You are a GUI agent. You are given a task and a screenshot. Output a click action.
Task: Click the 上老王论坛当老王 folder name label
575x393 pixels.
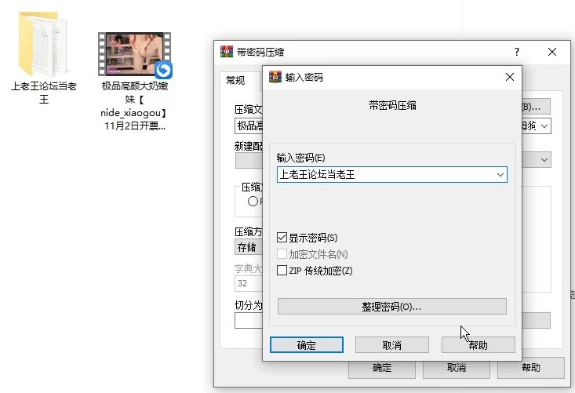(x=44, y=93)
